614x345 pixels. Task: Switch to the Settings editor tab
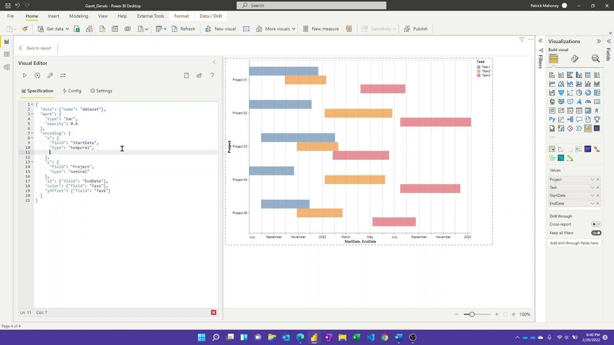click(x=101, y=91)
